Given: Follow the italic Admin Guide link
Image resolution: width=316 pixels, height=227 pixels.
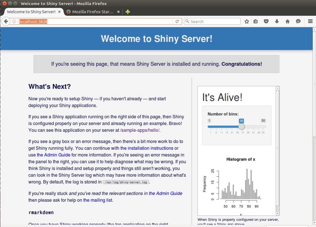Looking at the screenshot, I should 165,193.
